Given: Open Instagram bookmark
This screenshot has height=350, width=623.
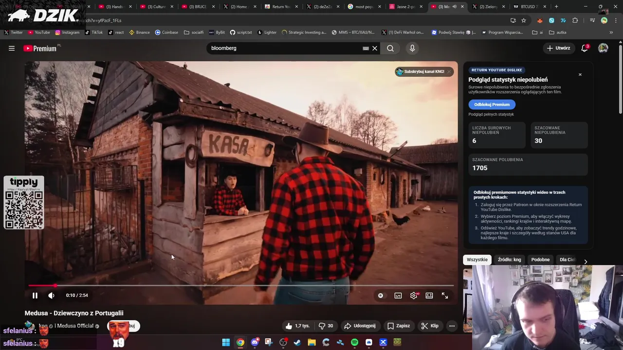Looking at the screenshot, I should (67, 33).
